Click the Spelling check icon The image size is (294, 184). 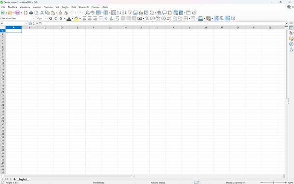click(x=93, y=13)
